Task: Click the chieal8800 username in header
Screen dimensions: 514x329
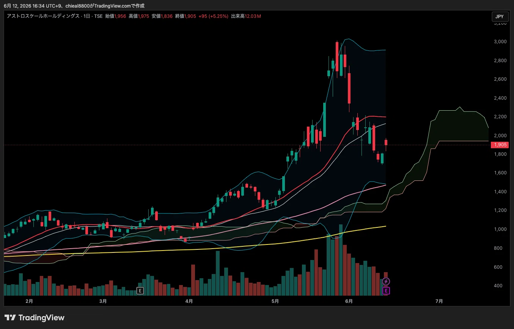Action: (x=77, y=6)
